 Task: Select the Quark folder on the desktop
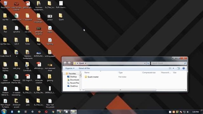(61, 17)
